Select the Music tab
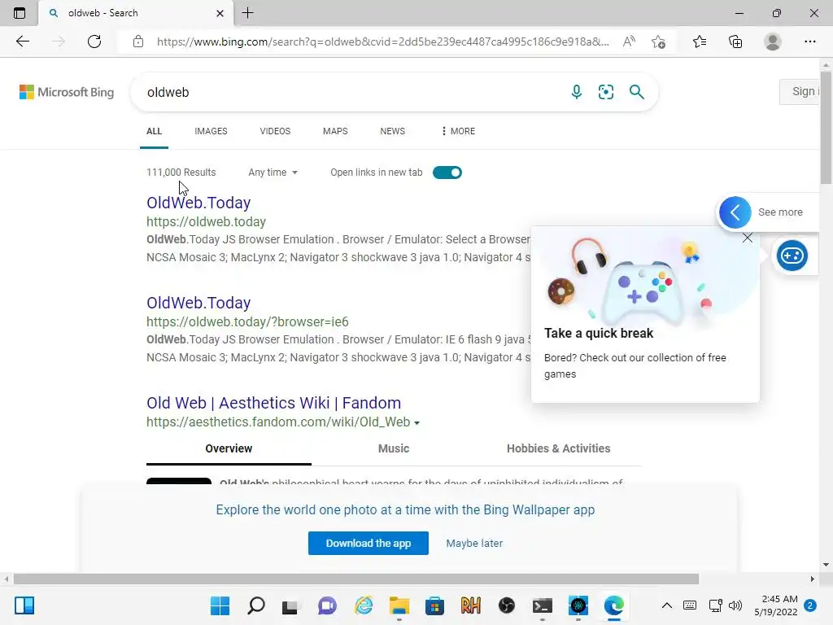The width and height of the screenshot is (833, 625). pos(394,448)
